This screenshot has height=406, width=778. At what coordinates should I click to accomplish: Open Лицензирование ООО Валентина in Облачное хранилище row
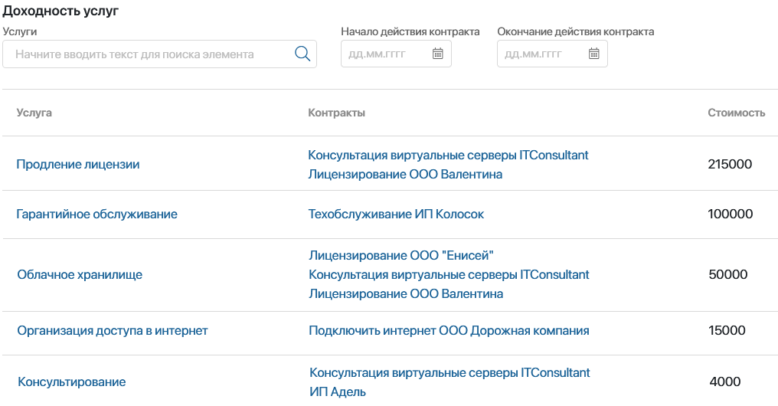[x=406, y=294]
